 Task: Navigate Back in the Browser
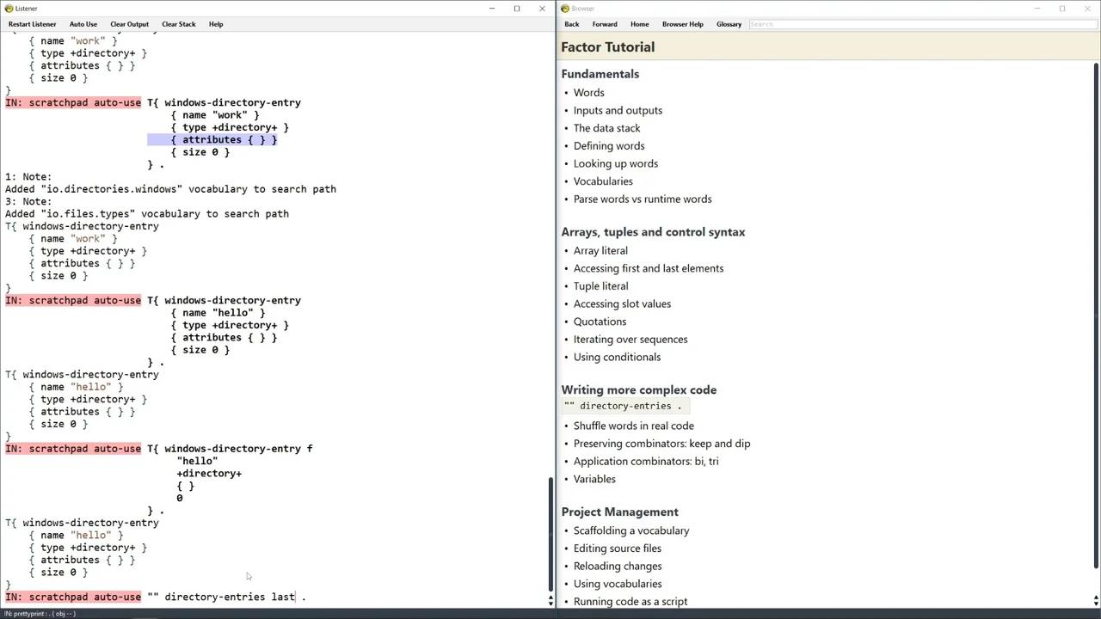pyautogui.click(x=571, y=23)
